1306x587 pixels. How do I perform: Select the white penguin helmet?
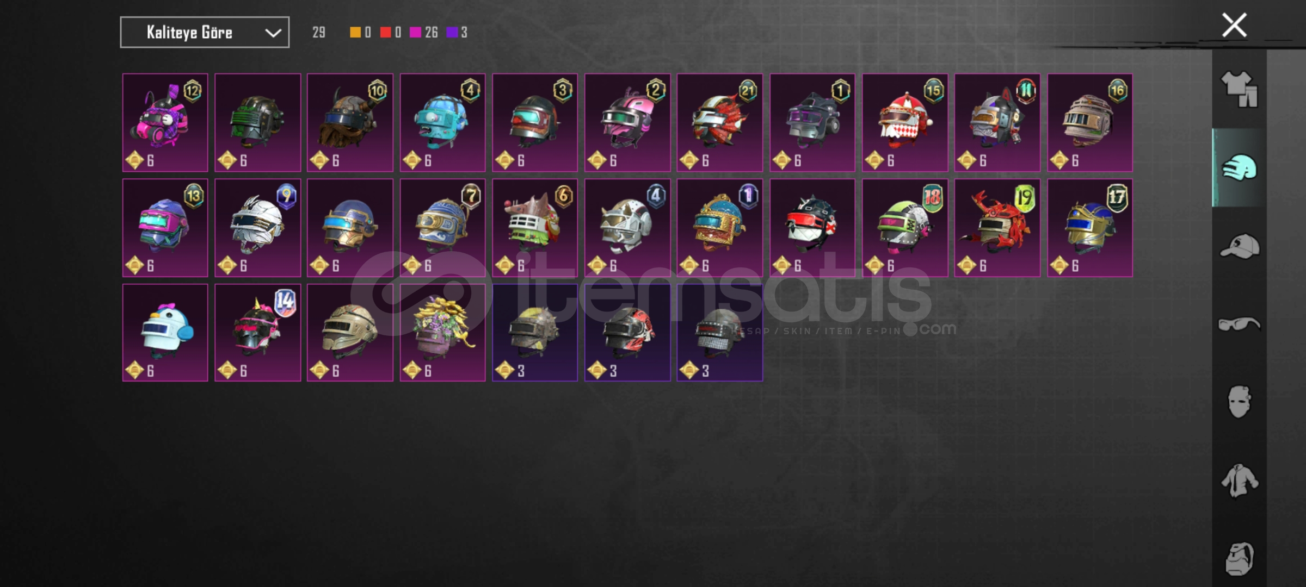165,333
